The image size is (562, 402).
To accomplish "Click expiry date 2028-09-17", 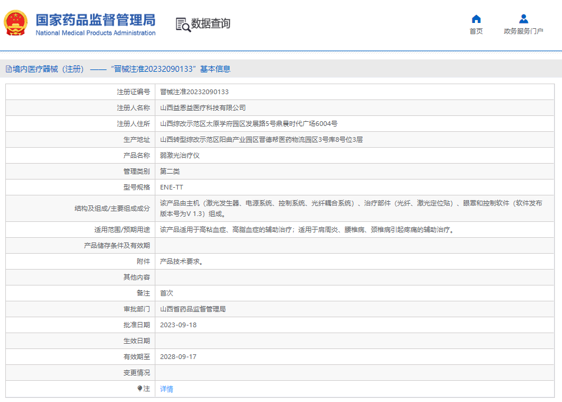I will coord(178,357).
